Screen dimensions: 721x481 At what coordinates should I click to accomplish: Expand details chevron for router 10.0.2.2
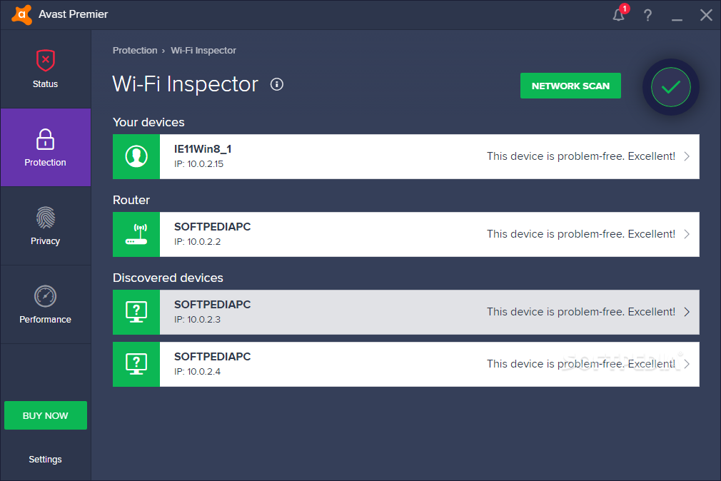[x=687, y=234]
